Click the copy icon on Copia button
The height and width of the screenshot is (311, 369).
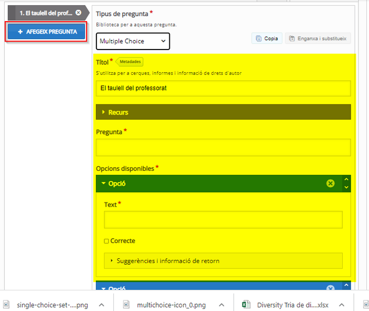coord(259,38)
